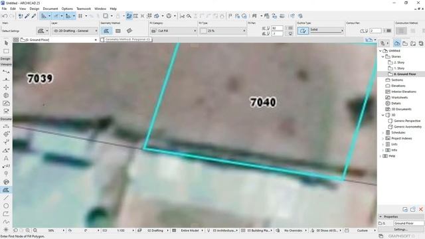
Task: Open the Default Settings fill dropdown arrow
Action: [x=47, y=31]
